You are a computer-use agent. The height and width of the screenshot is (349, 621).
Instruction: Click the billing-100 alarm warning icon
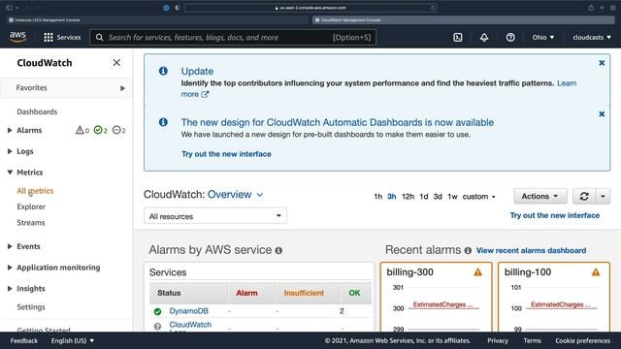[x=596, y=272]
